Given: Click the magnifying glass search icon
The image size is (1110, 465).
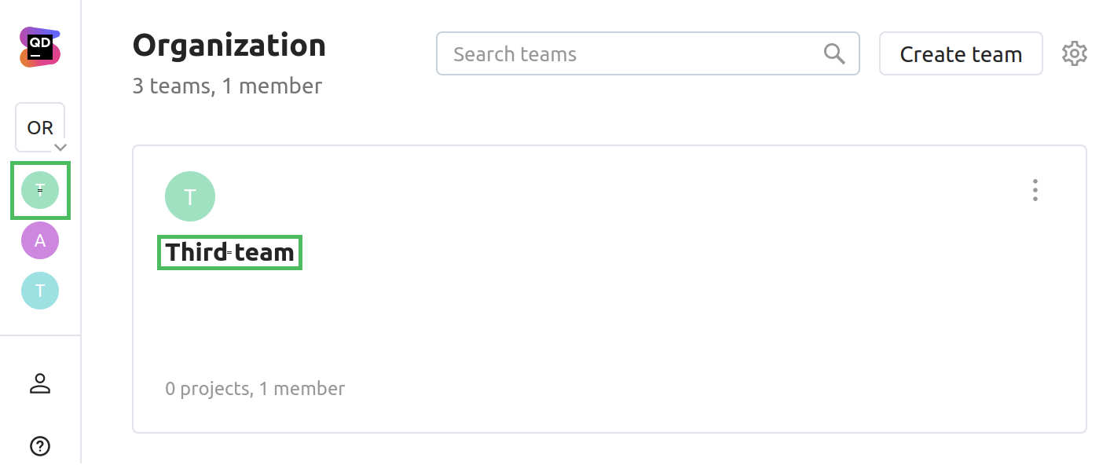Looking at the screenshot, I should point(834,53).
